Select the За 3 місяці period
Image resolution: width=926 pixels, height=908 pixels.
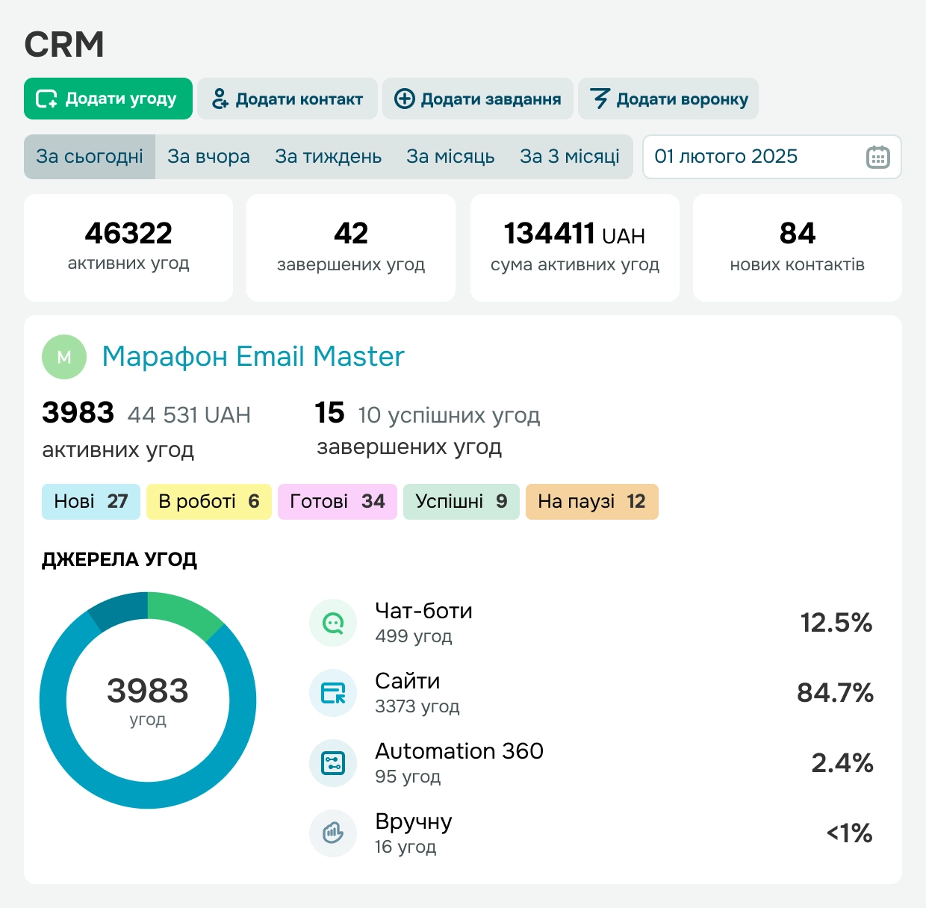pyautogui.click(x=571, y=157)
